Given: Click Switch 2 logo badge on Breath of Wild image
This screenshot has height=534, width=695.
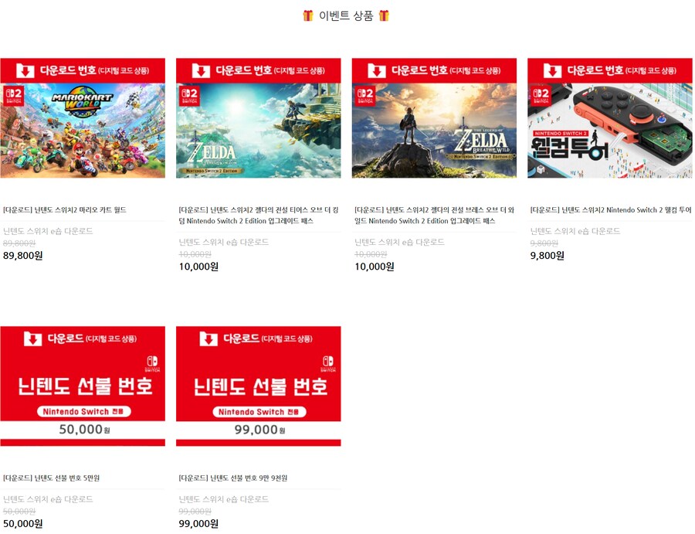Looking at the screenshot, I should point(365,95).
